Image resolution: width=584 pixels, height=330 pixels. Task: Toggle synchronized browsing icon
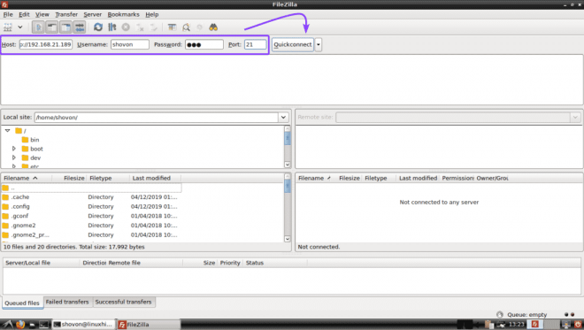click(200, 27)
